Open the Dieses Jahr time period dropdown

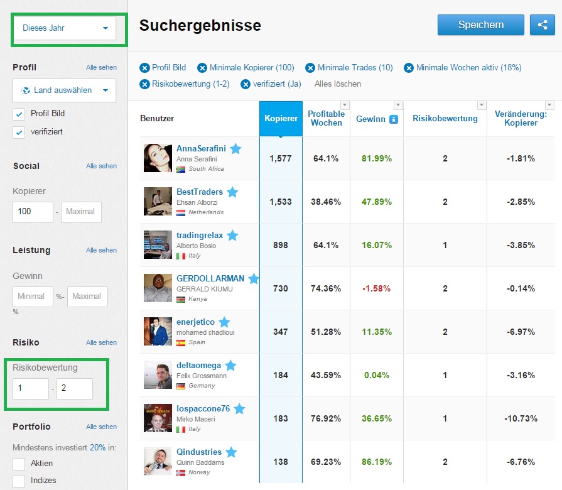65,28
